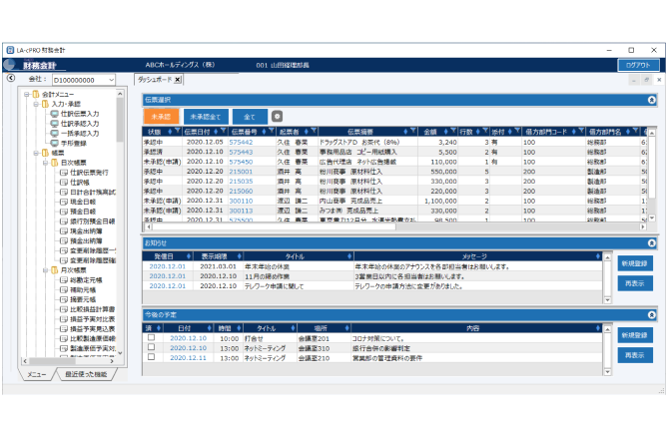Click the sort arrows on 日付 column
The width and height of the screenshot is (668, 437).
209,328
